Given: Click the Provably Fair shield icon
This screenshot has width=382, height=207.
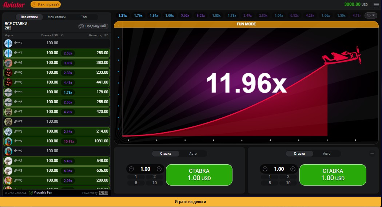Looking at the screenshot, I should click(31, 192).
